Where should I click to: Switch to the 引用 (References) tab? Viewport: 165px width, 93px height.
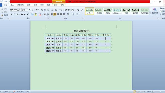(x=29, y=5)
